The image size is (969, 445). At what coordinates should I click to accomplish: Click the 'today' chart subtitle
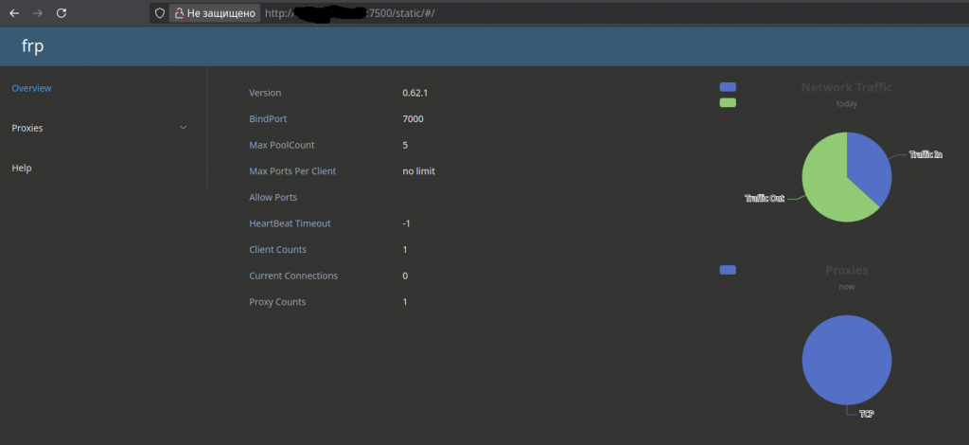pyautogui.click(x=847, y=104)
